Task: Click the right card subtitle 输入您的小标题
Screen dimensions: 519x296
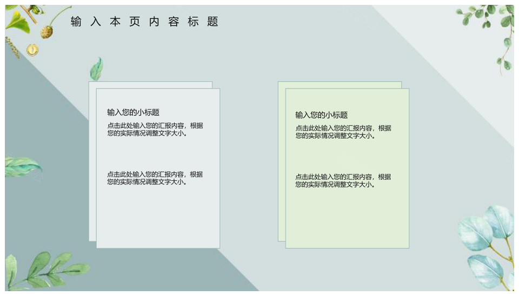Action: coord(321,115)
